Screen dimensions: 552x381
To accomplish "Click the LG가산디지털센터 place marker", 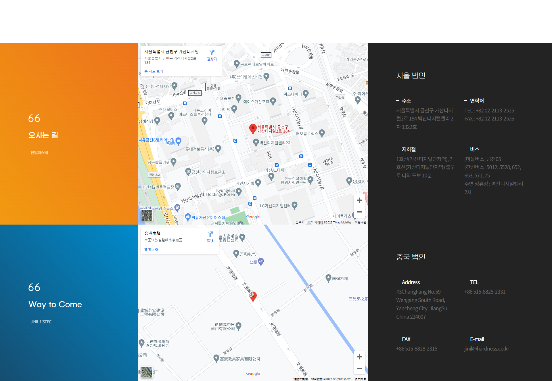I will coord(294,205).
